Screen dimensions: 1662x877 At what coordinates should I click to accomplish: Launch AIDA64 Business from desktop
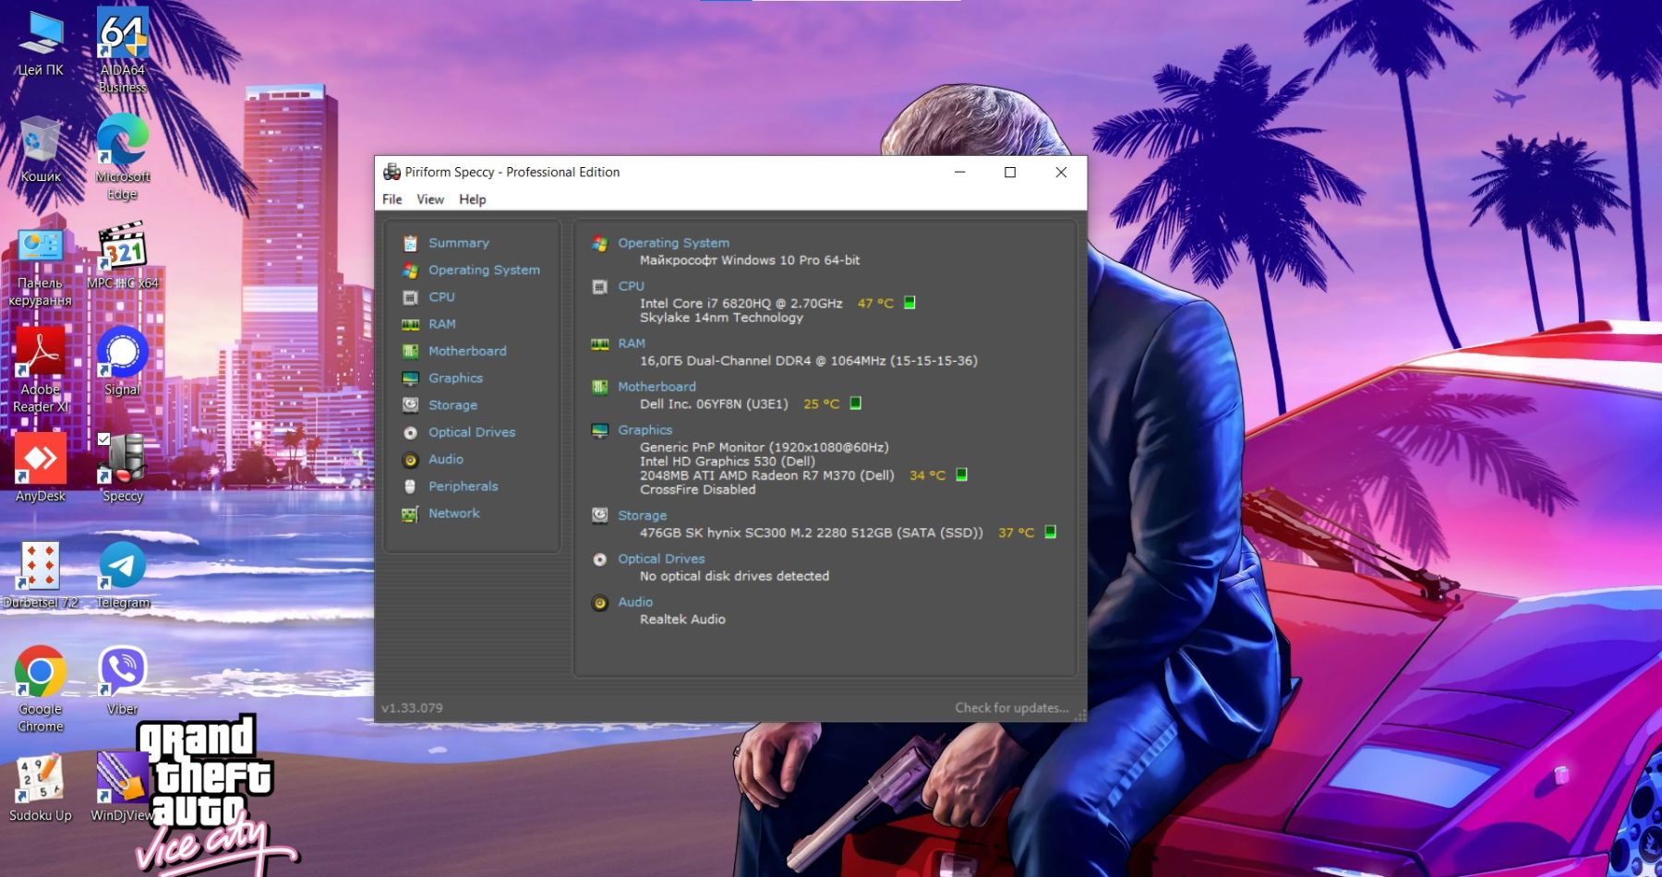pyautogui.click(x=122, y=51)
